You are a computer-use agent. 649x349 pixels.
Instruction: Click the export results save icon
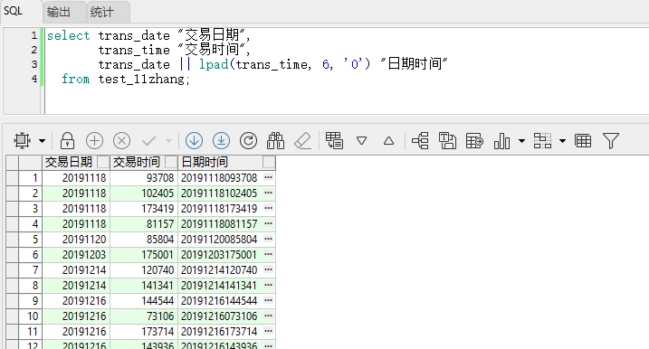pos(447,140)
